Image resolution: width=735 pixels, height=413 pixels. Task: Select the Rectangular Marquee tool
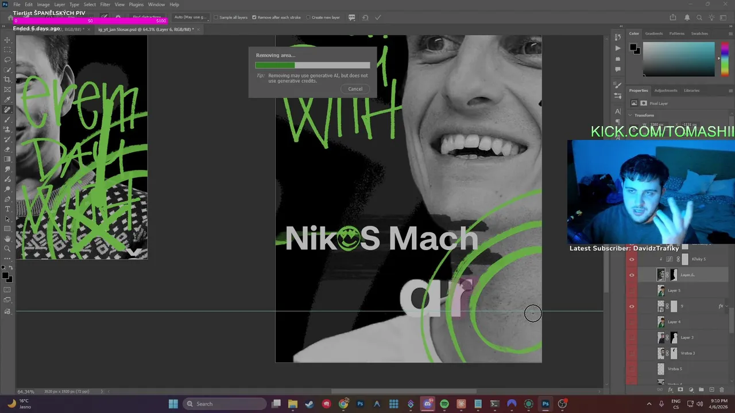coord(7,49)
